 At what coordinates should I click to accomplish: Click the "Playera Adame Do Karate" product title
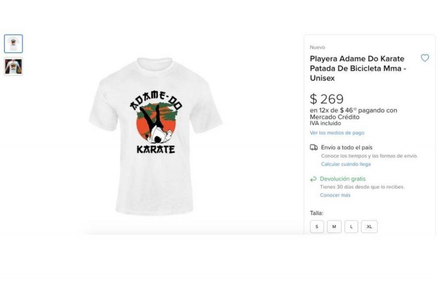tap(358, 68)
